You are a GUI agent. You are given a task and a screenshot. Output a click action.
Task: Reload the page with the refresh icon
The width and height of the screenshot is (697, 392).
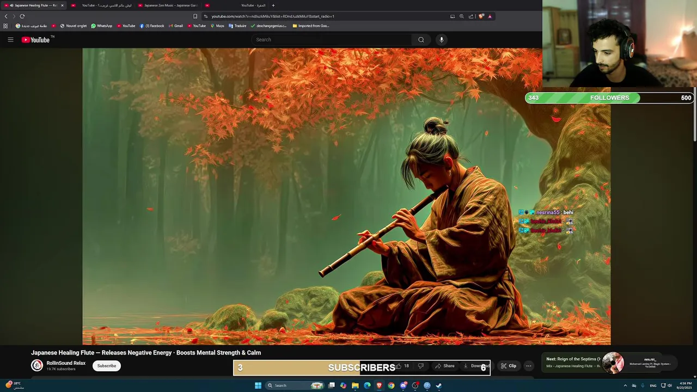tap(22, 16)
